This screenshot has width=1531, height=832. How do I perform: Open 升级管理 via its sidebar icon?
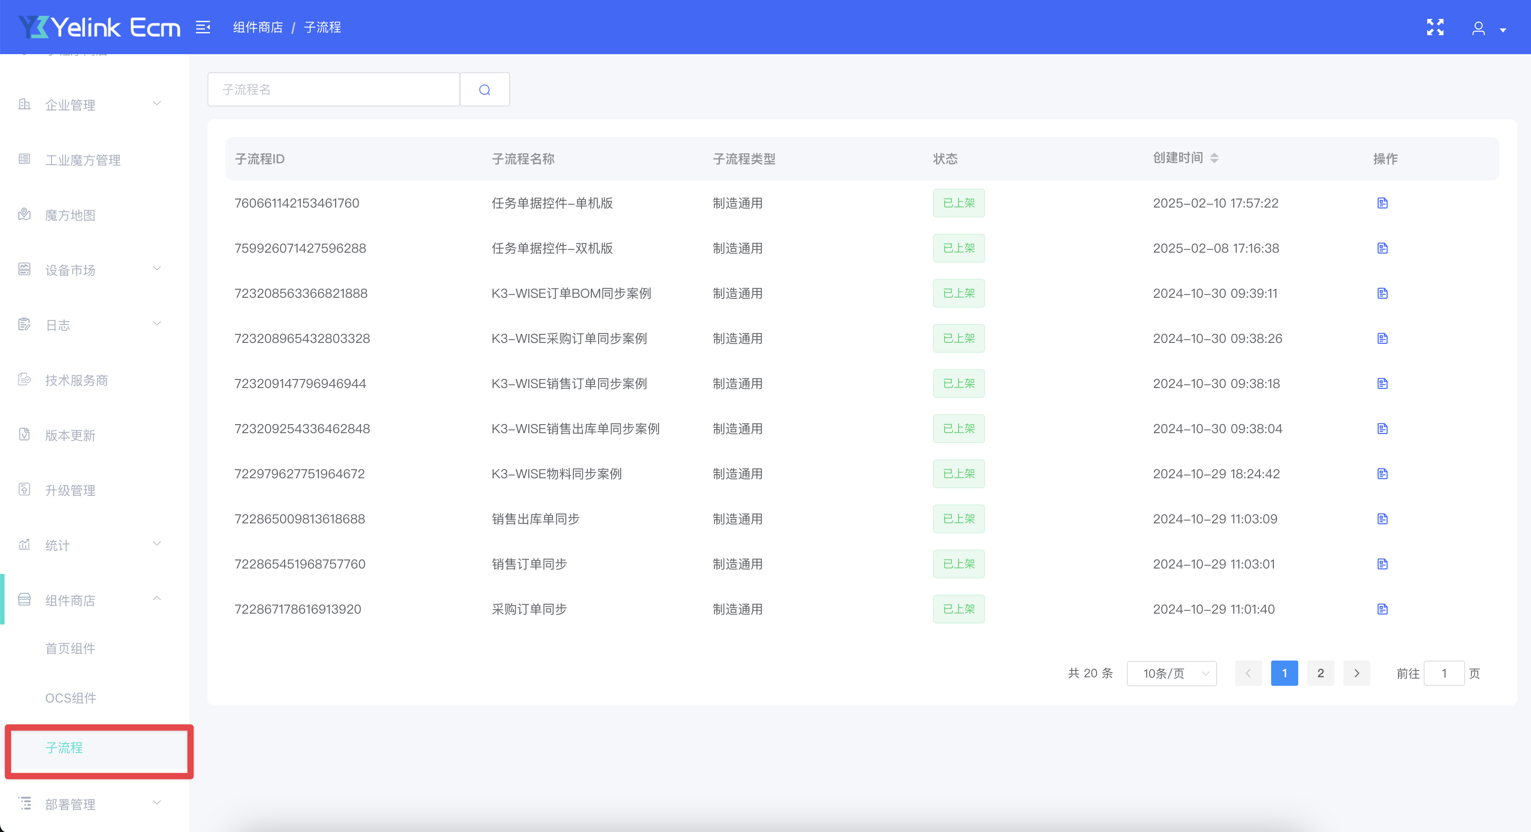tap(24, 490)
